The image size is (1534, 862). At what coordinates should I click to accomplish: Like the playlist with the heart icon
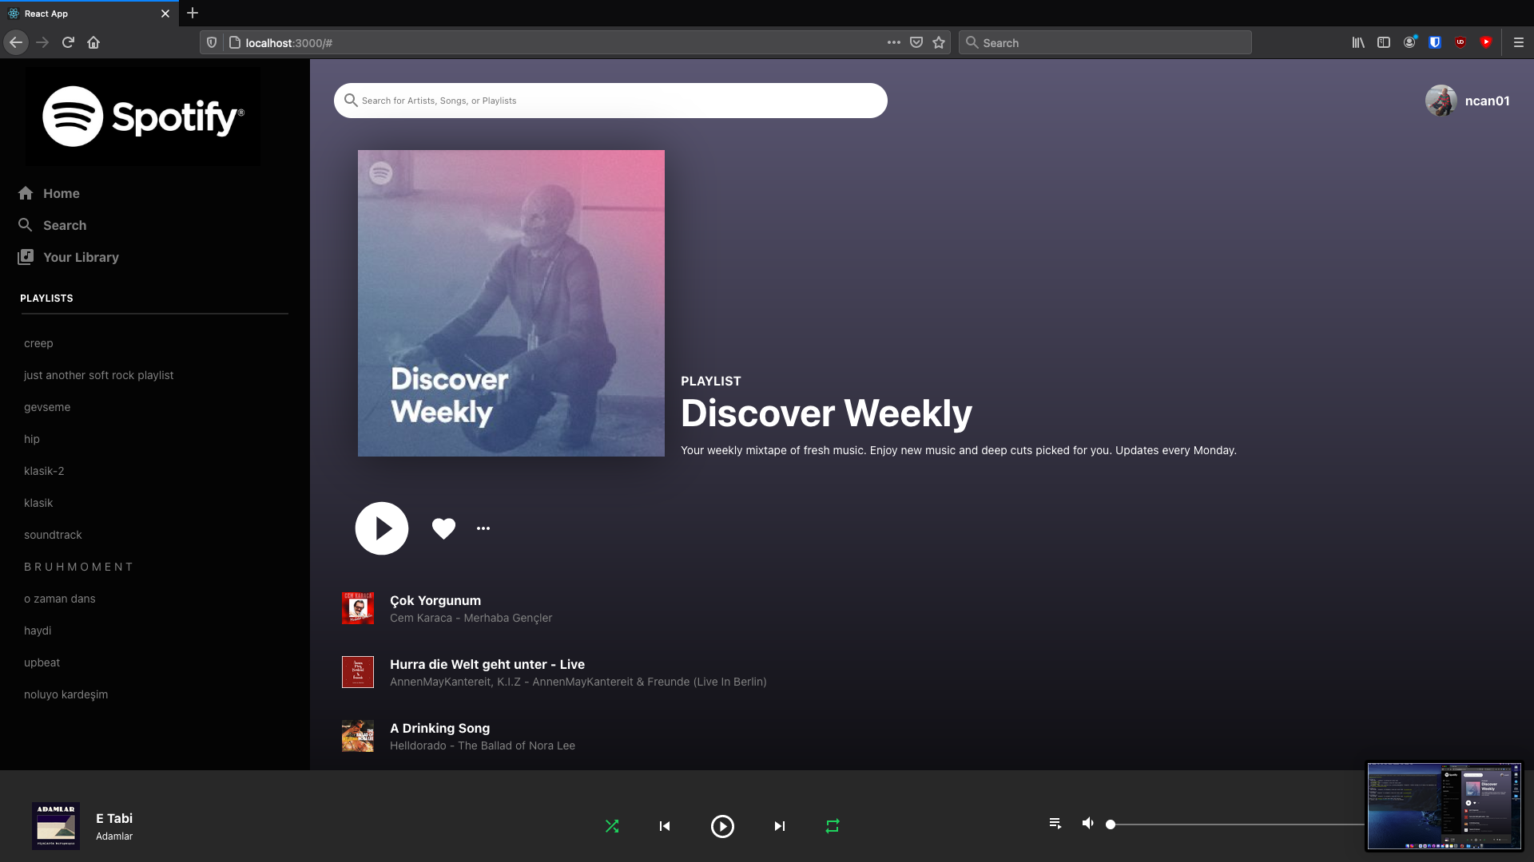point(443,528)
